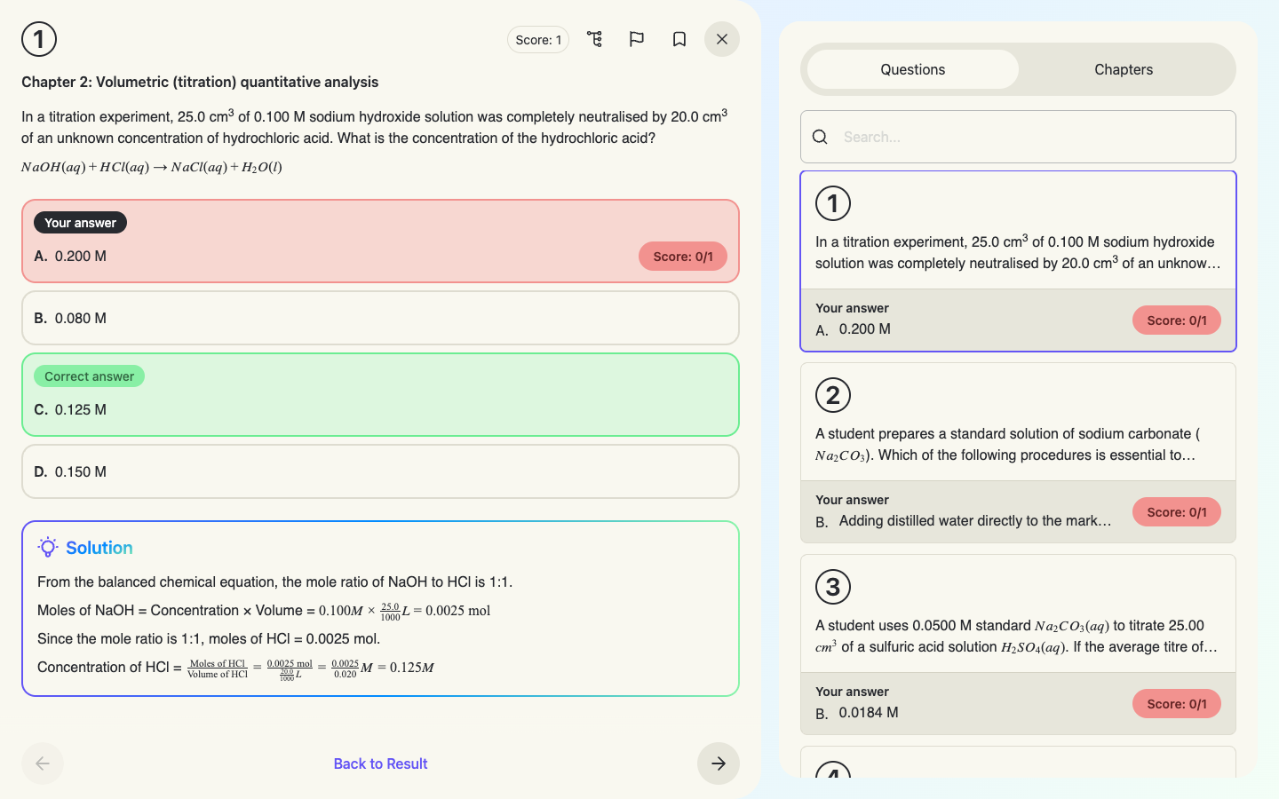The height and width of the screenshot is (799, 1279).
Task: Click the Score: 0/1 badge in sidebar question 1
Action: coord(1177,320)
